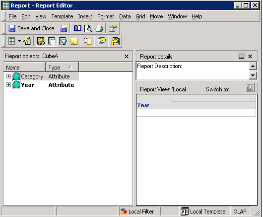Toggle the Report Details pane toolbar button
This screenshot has height=217, width=263.
pos(52,41)
